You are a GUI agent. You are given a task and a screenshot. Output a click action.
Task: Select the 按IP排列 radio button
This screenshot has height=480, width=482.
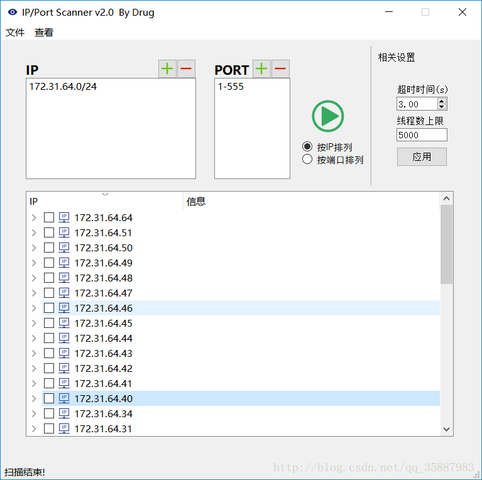coord(307,146)
